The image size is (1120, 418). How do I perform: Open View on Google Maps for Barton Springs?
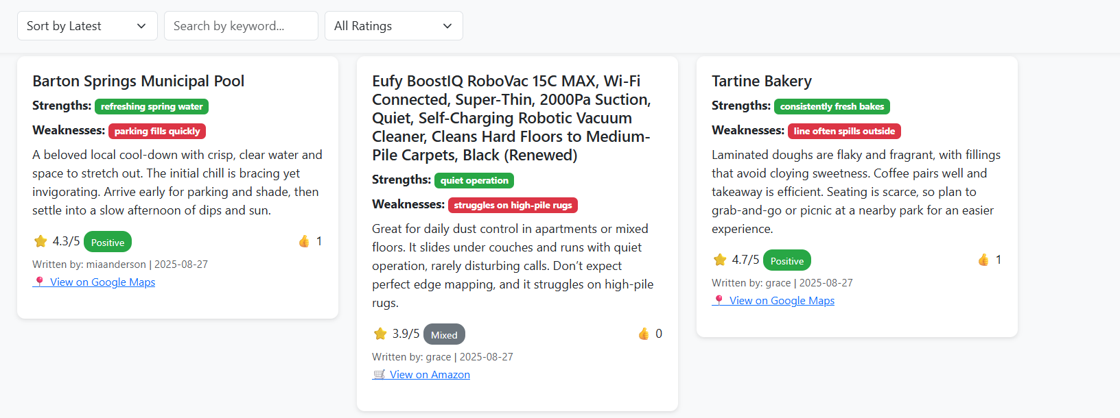point(102,282)
